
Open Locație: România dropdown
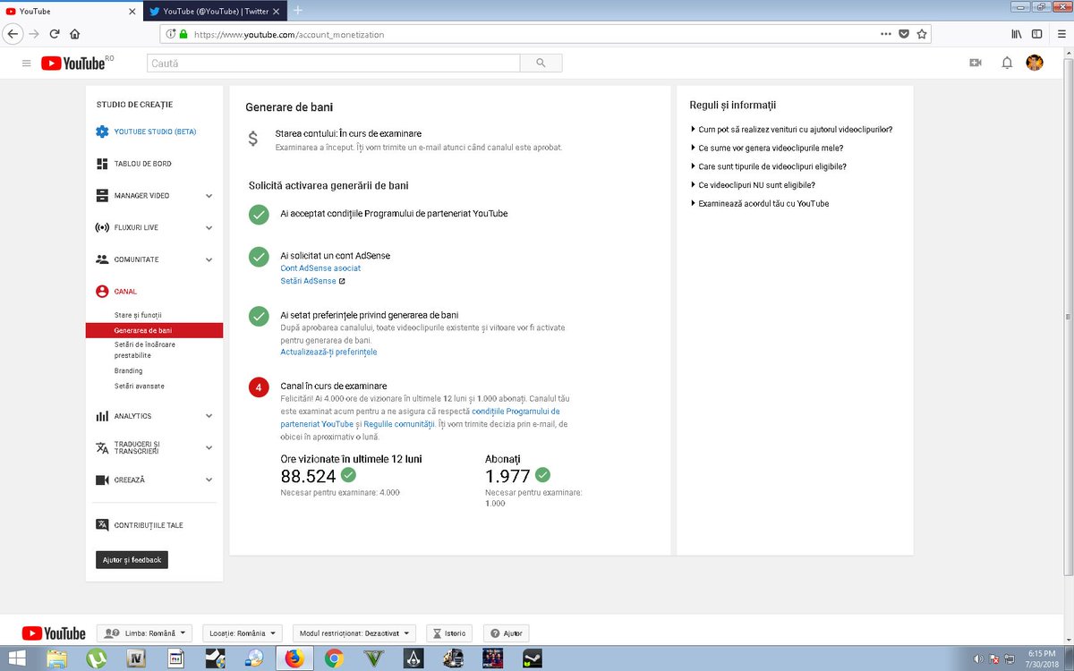tap(243, 633)
